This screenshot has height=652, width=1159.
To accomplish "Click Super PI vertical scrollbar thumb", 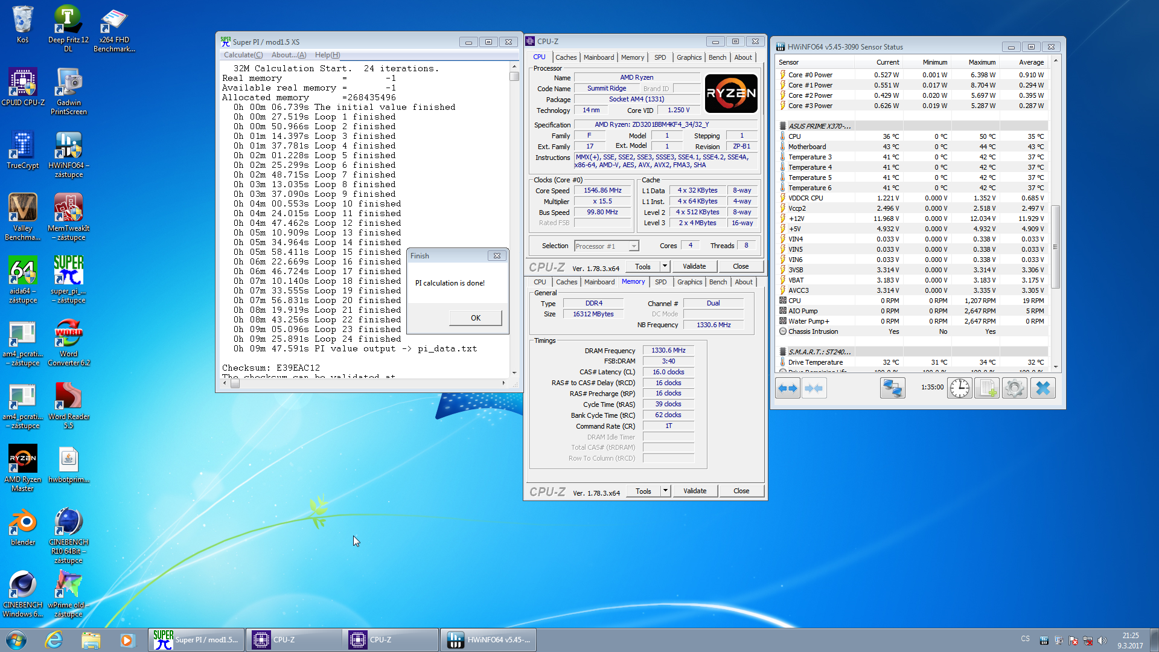I will [514, 77].
